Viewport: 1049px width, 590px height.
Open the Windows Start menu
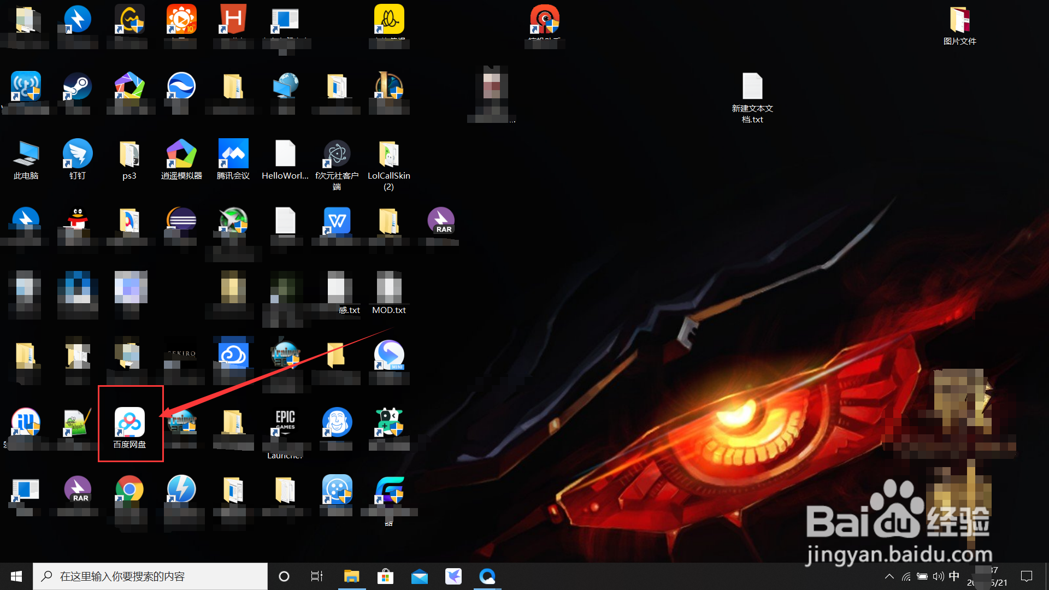click(x=16, y=576)
